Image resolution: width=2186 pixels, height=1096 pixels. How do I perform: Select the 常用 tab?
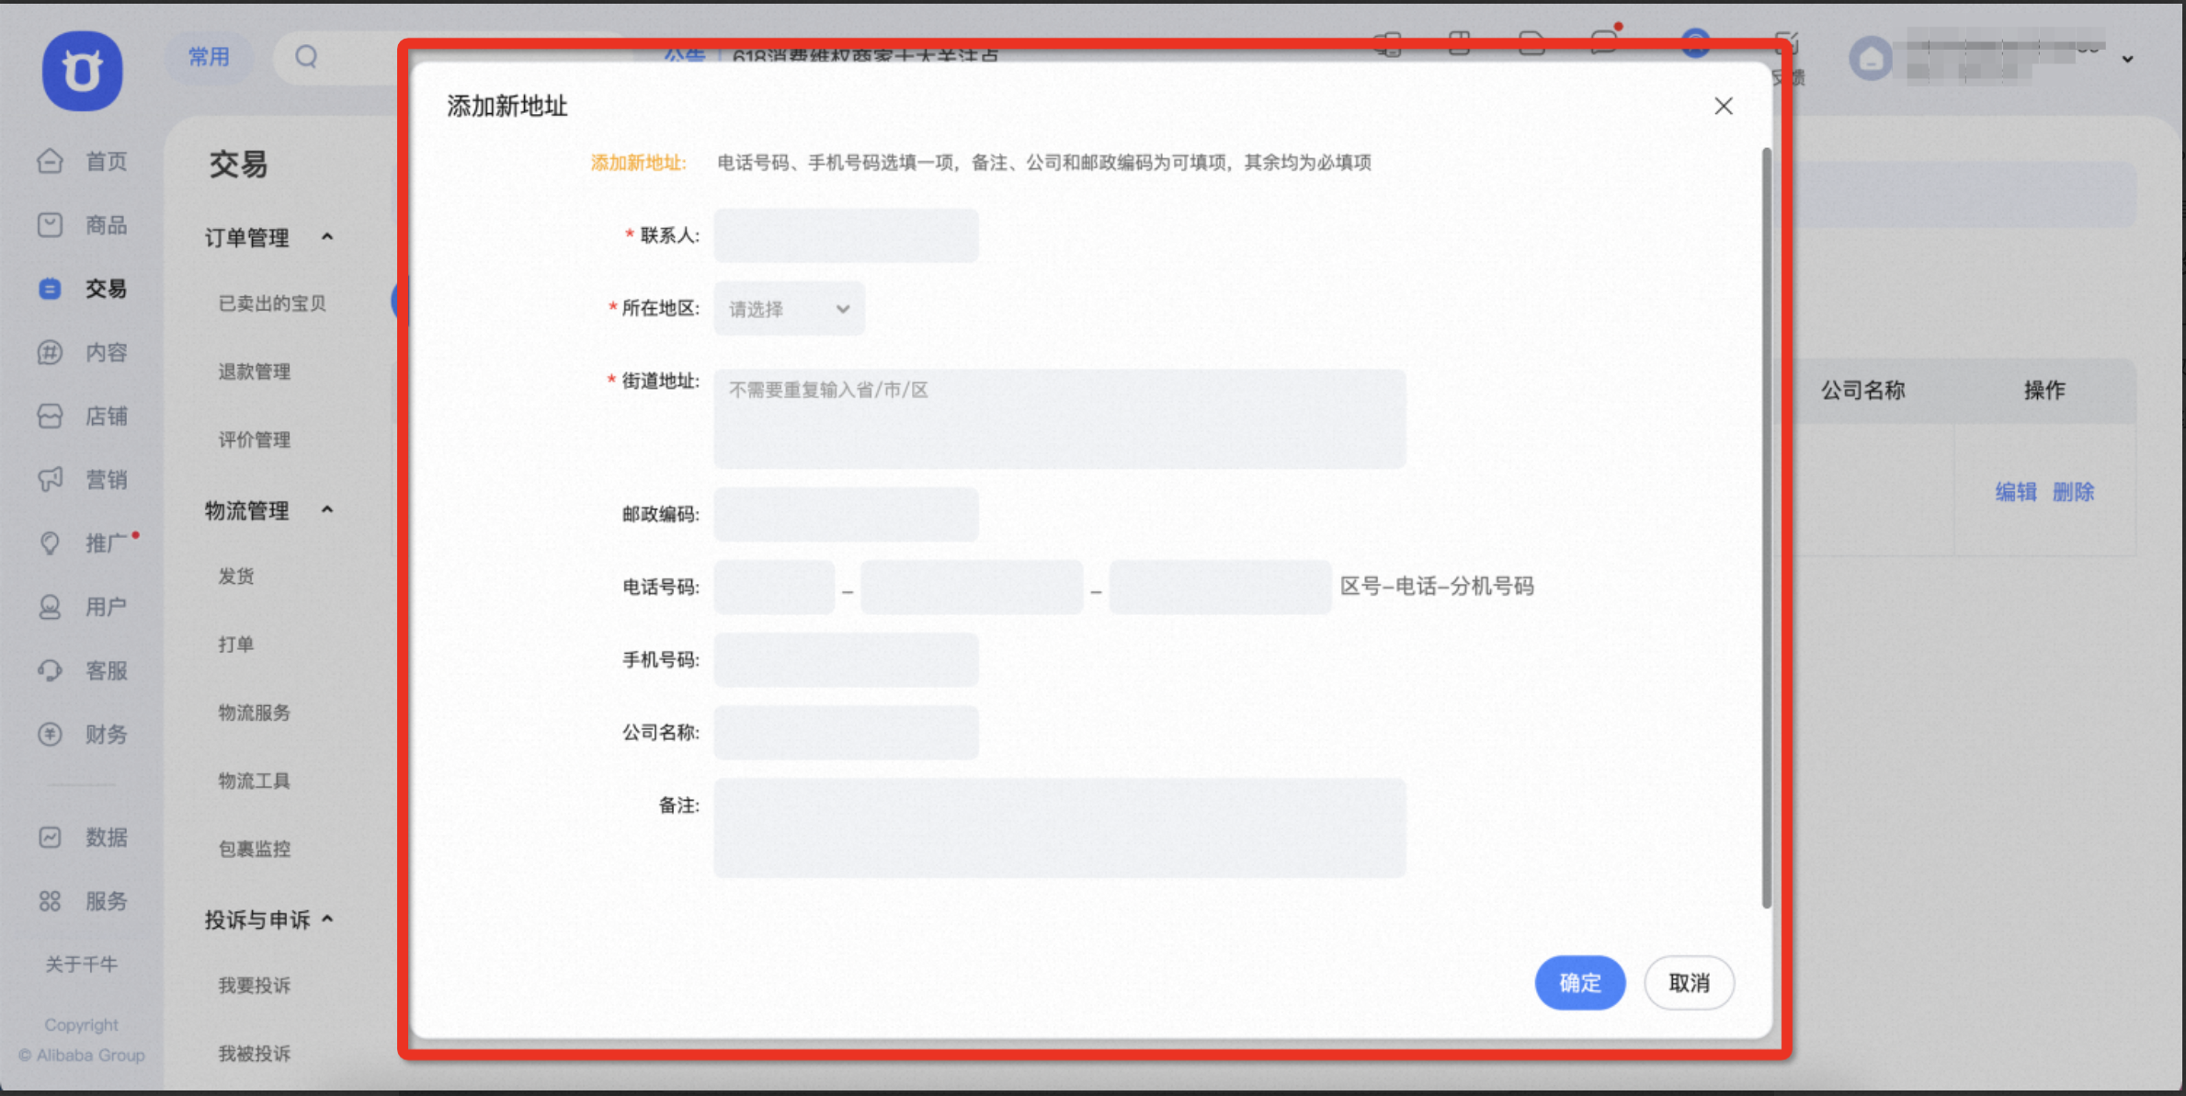pyautogui.click(x=209, y=57)
